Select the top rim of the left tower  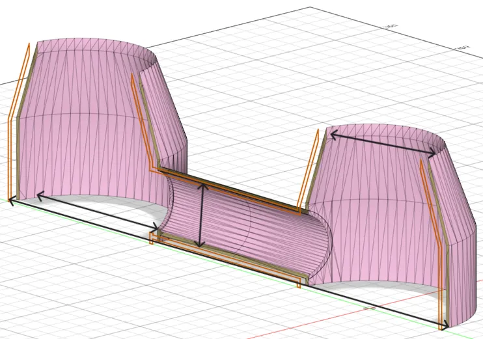point(96,46)
